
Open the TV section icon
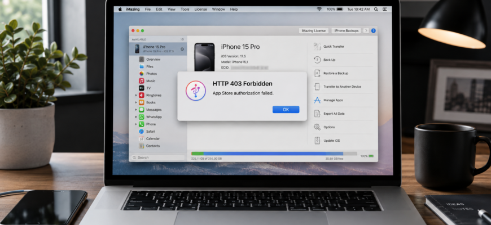(142, 88)
